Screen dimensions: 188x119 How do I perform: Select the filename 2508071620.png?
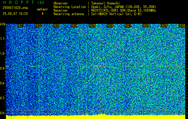[x=15, y=8]
